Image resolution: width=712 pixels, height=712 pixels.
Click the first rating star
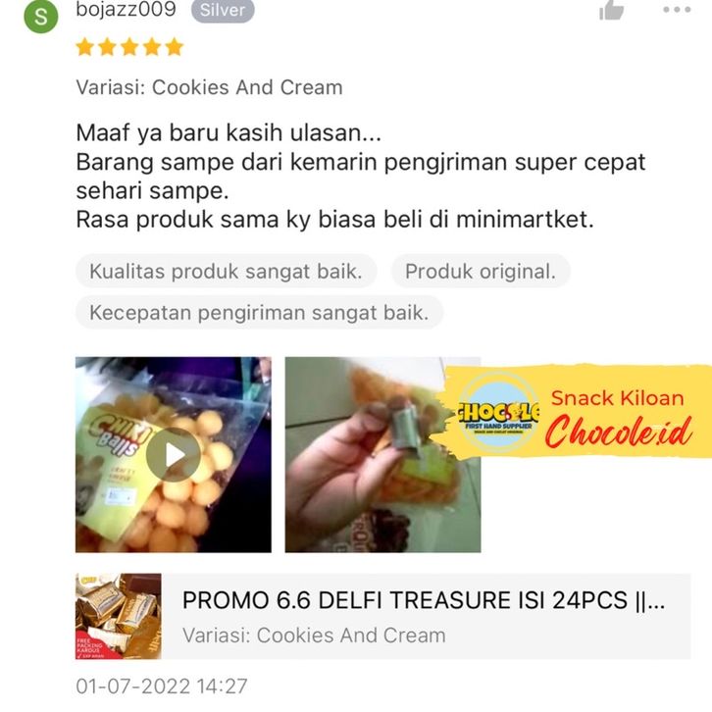85,47
